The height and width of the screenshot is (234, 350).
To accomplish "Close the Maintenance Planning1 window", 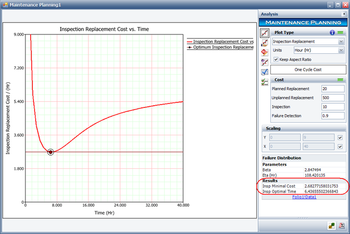I will 345,5.
